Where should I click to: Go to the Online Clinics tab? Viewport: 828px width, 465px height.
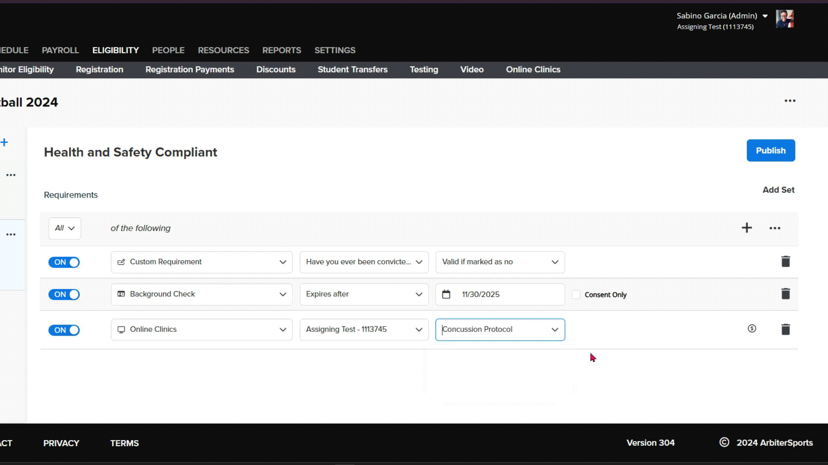[533, 69]
